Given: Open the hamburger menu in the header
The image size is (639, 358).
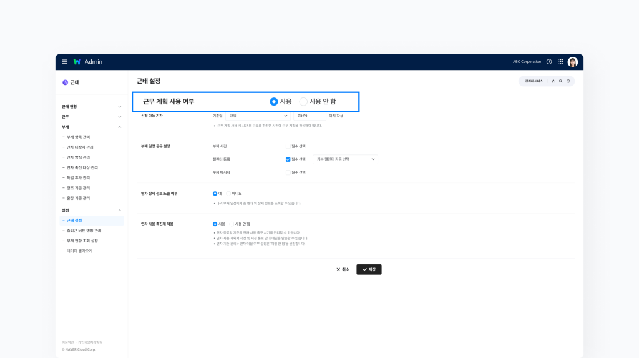Looking at the screenshot, I should (65, 62).
